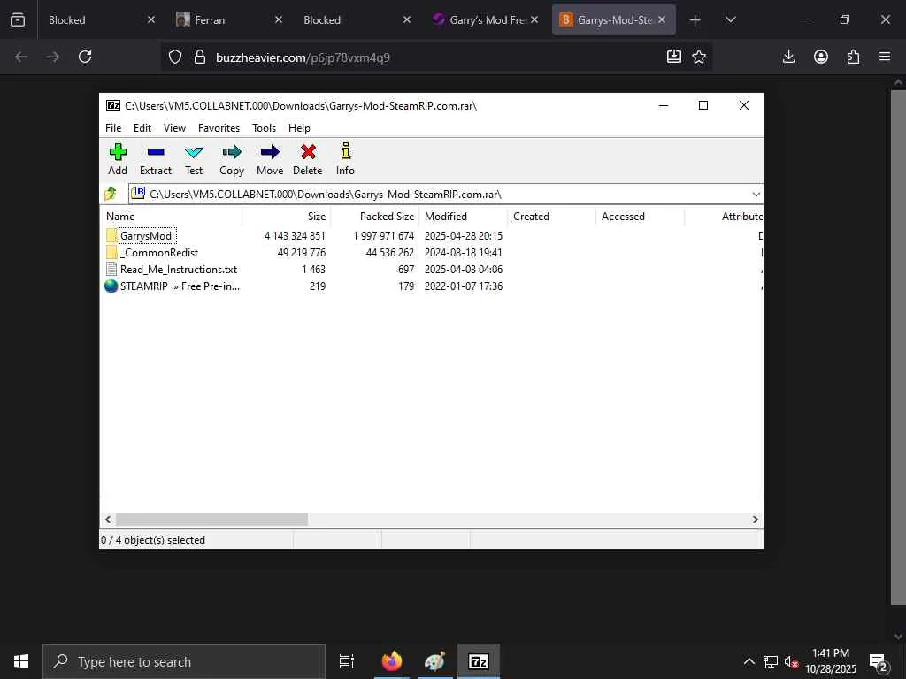The image size is (906, 679).
Task: Expand the 7-Zip address path dropdown
Action: click(756, 194)
